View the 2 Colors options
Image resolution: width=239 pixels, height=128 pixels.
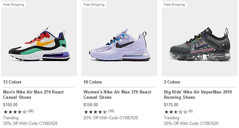[172, 82]
